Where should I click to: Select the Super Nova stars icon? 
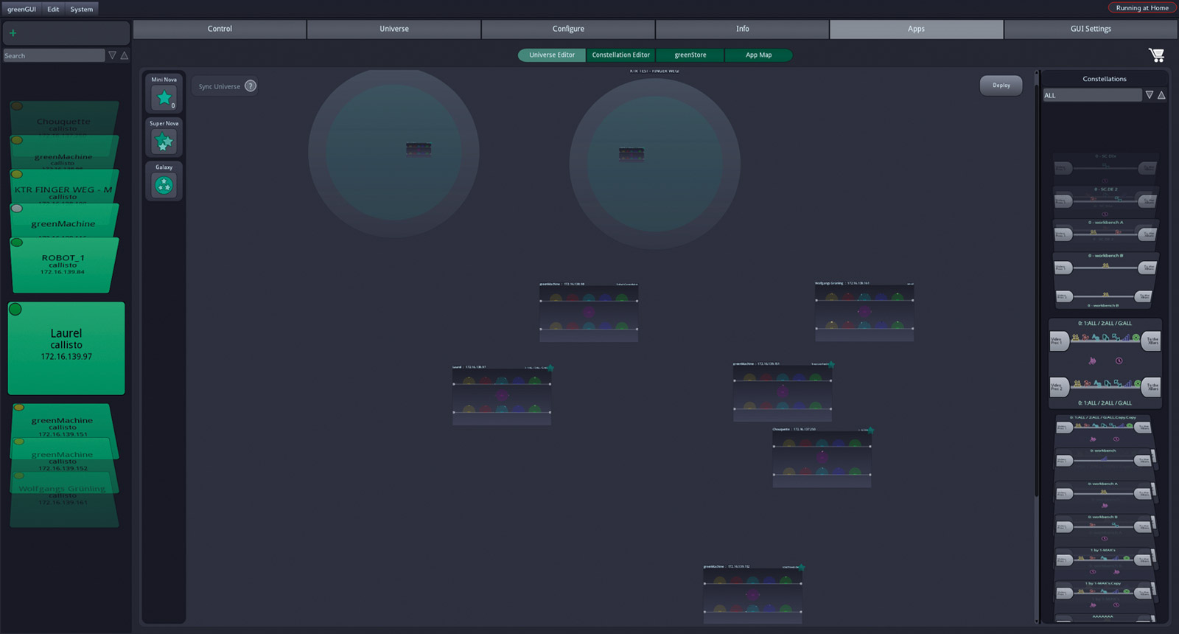164,142
